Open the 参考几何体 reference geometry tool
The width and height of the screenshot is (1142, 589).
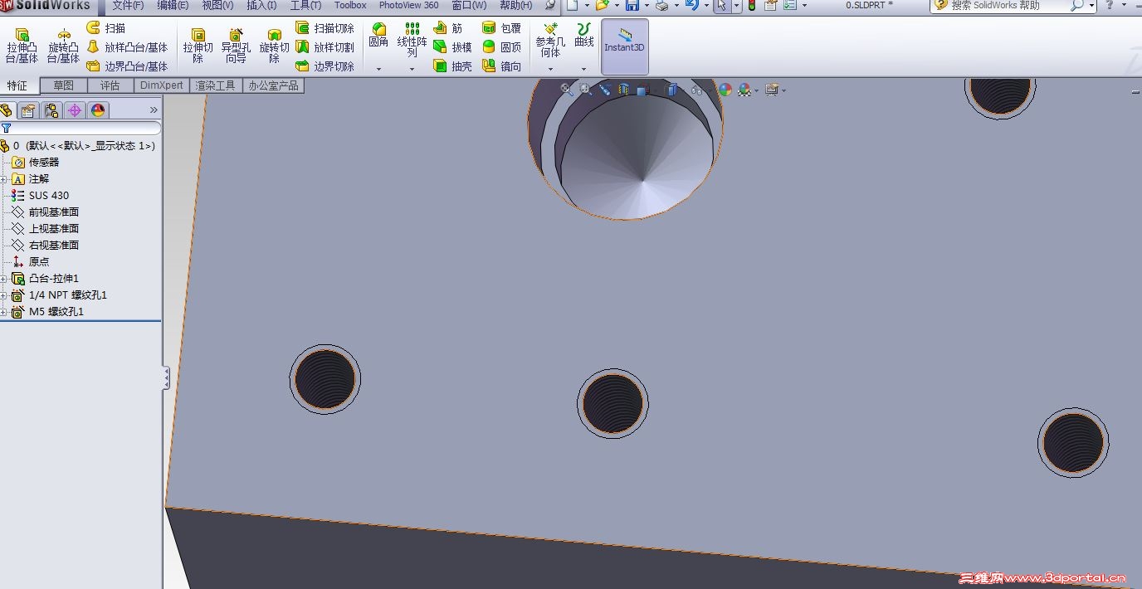pyautogui.click(x=549, y=41)
